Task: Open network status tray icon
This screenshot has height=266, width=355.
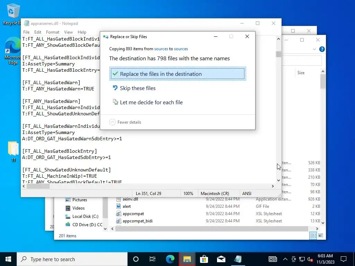Action: [x=302, y=259]
